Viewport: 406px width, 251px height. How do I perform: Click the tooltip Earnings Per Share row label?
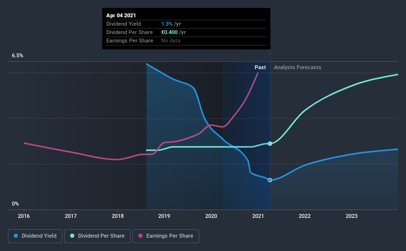pyautogui.click(x=130, y=41)
